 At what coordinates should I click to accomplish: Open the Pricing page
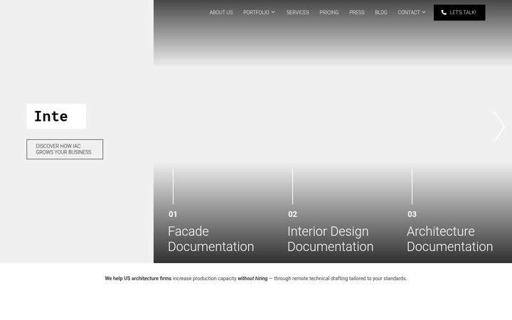329,12
